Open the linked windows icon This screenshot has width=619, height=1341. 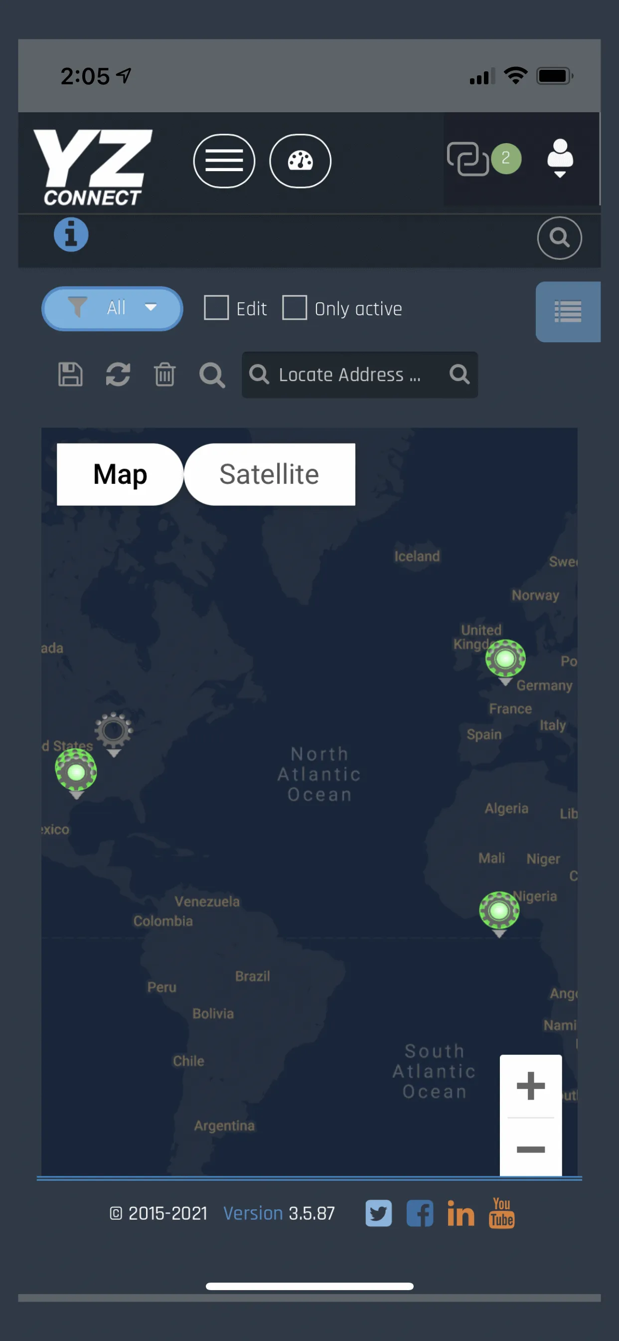467,159
